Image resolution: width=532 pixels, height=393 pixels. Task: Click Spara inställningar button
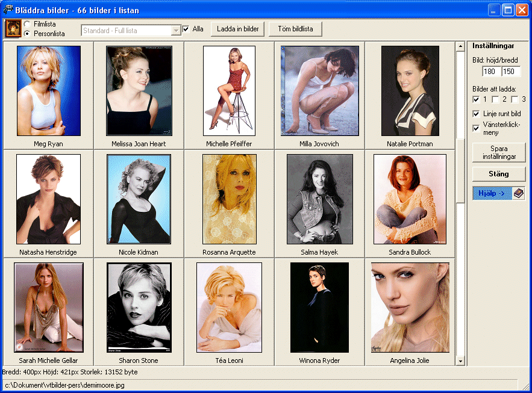click(499, 152)
